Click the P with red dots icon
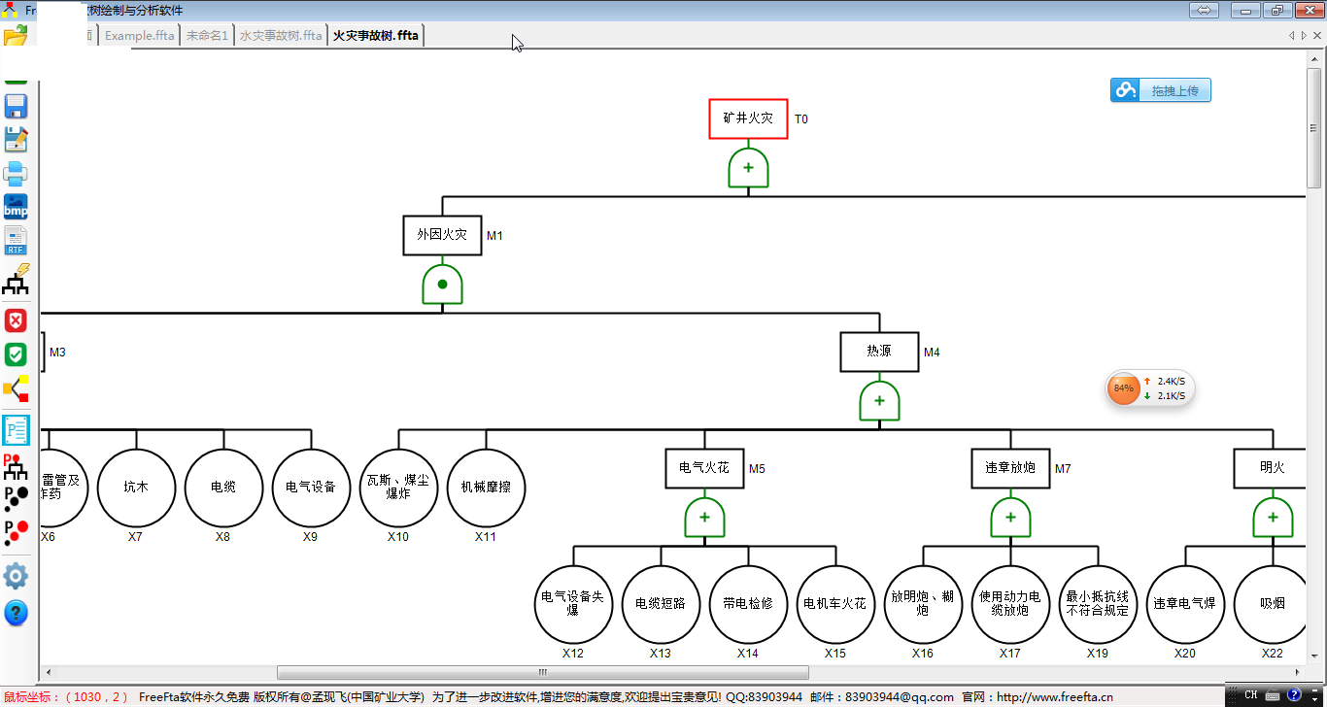Screen dimensions: 1327x707 coord(16,531)
